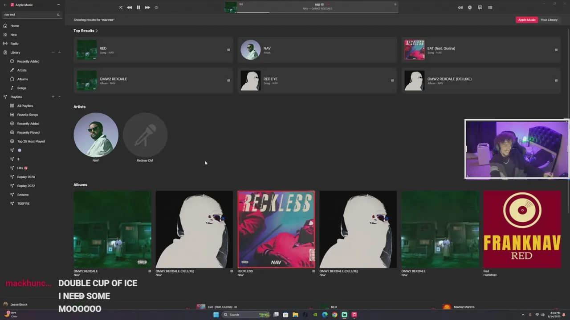Click the now playing album artwork
Viewport: 570px width, 320px height.
click(231, 8)
